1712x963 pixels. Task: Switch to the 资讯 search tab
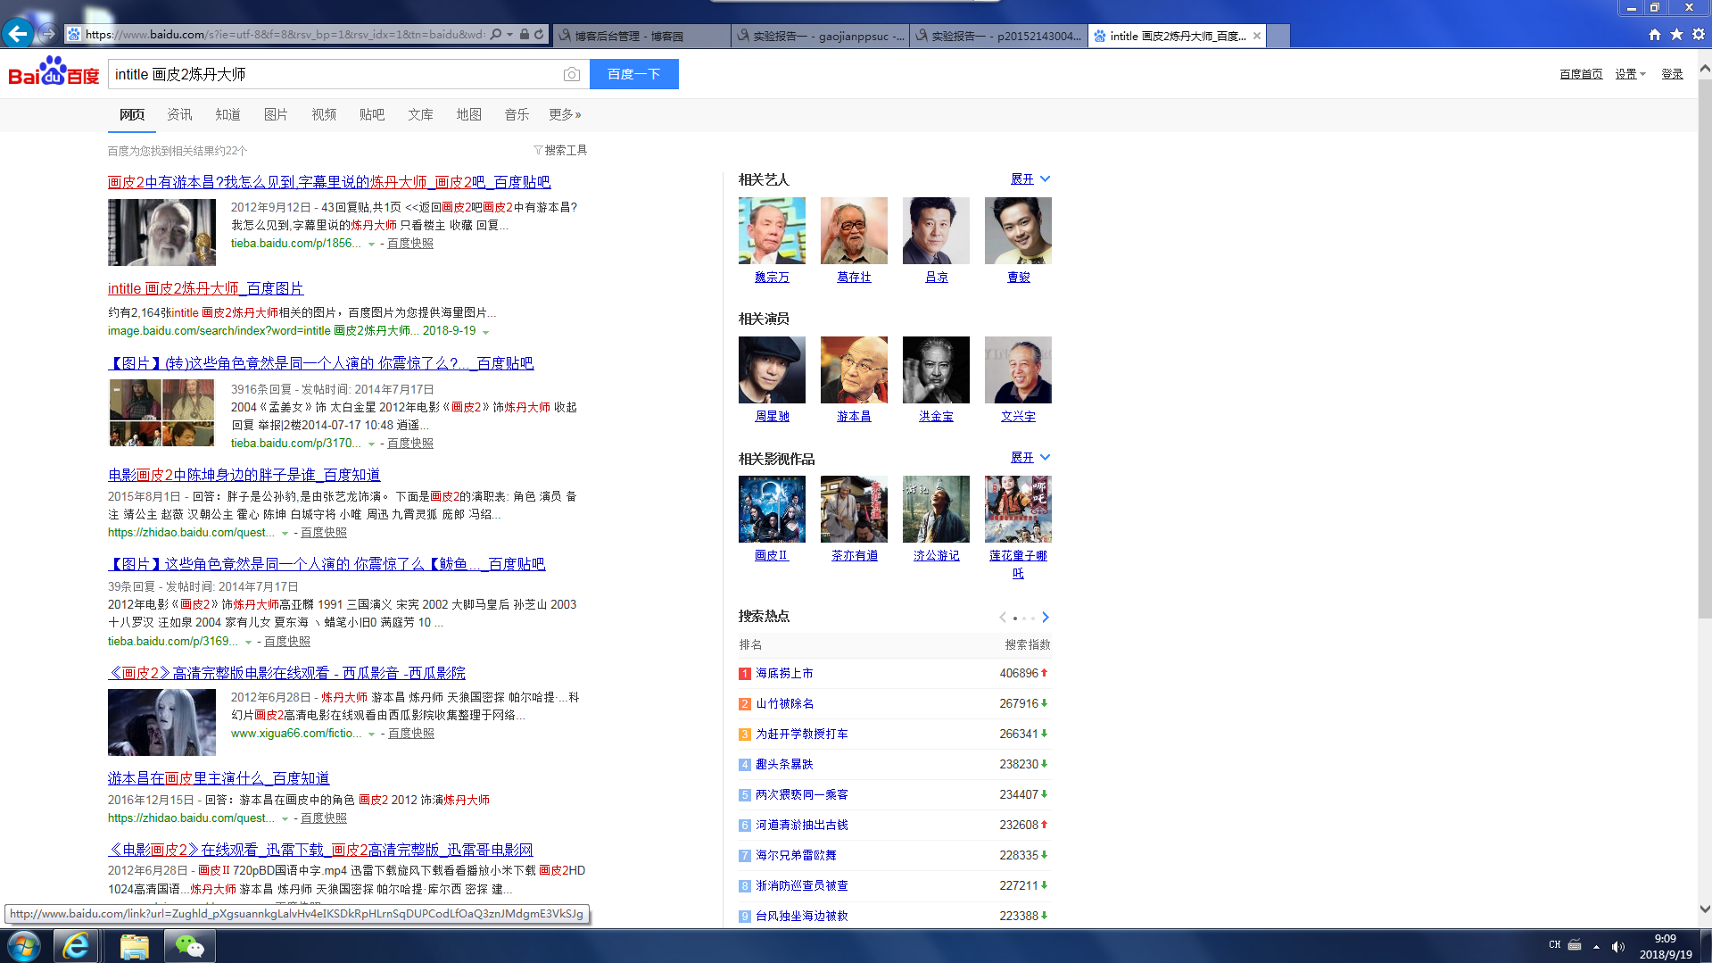click(179, 114)
